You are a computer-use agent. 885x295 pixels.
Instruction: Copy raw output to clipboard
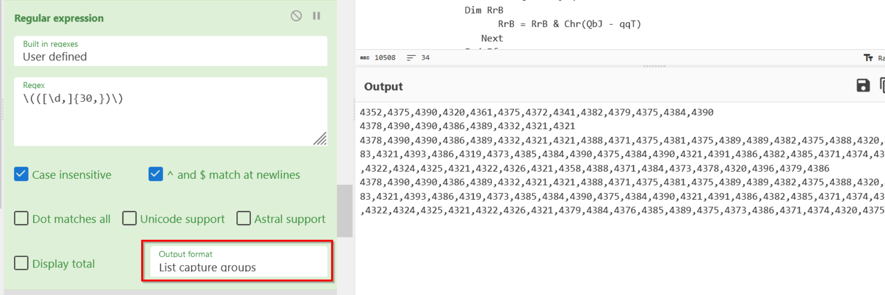882,85
